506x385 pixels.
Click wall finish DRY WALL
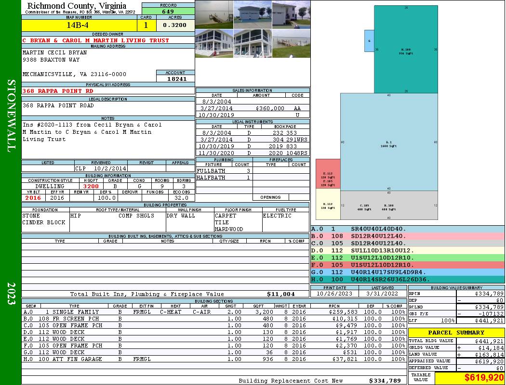coord(181,216)
